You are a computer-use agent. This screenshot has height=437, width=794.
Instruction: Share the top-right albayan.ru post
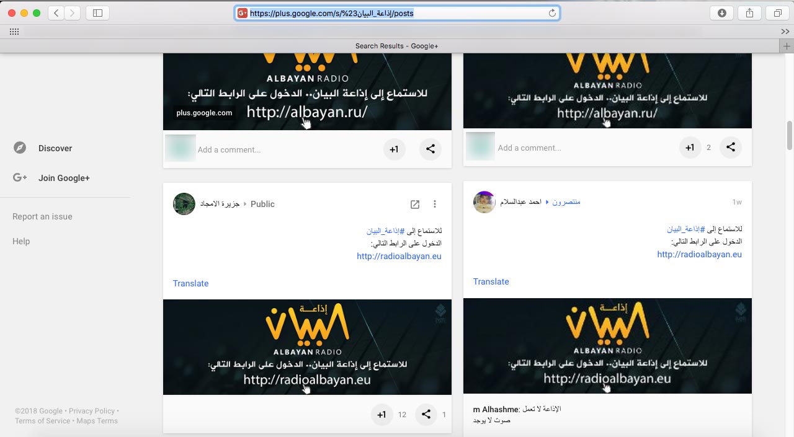tap(731, 148)
